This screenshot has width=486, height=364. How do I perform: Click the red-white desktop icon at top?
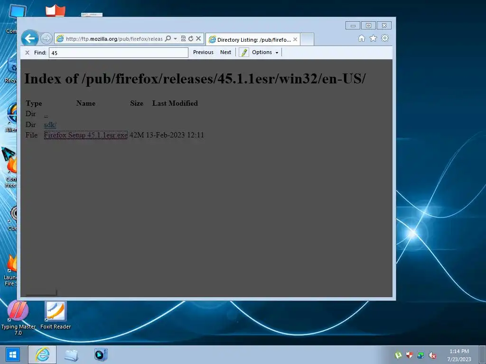click(x=56, y=10)
